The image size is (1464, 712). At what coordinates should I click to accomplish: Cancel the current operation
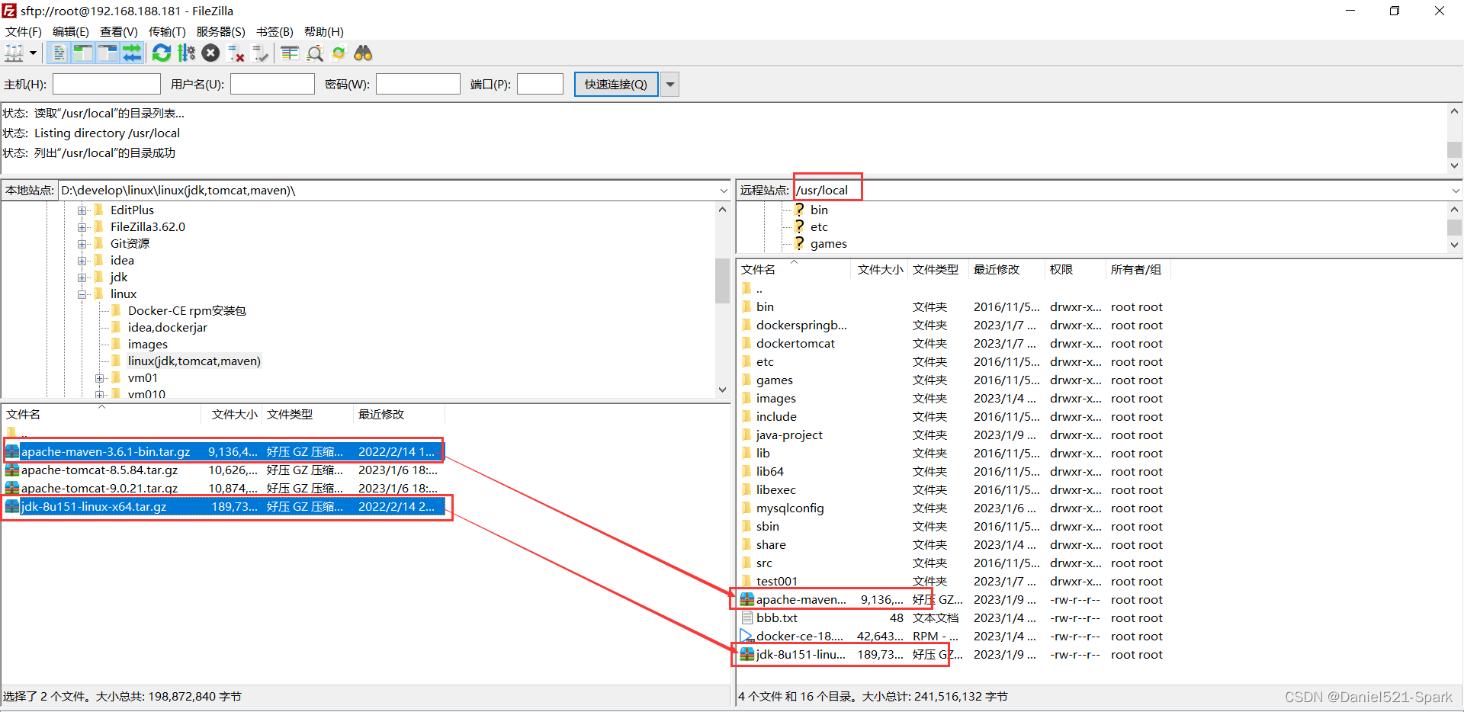click(x=211, y=53)
